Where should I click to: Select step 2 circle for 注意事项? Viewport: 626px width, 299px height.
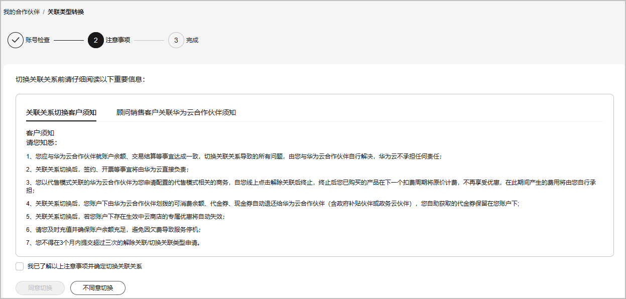[x=96, y=40]
